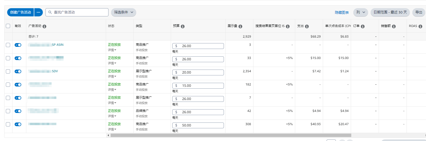Click the info icon next to 广告活动 header

(x=44, y=26)
